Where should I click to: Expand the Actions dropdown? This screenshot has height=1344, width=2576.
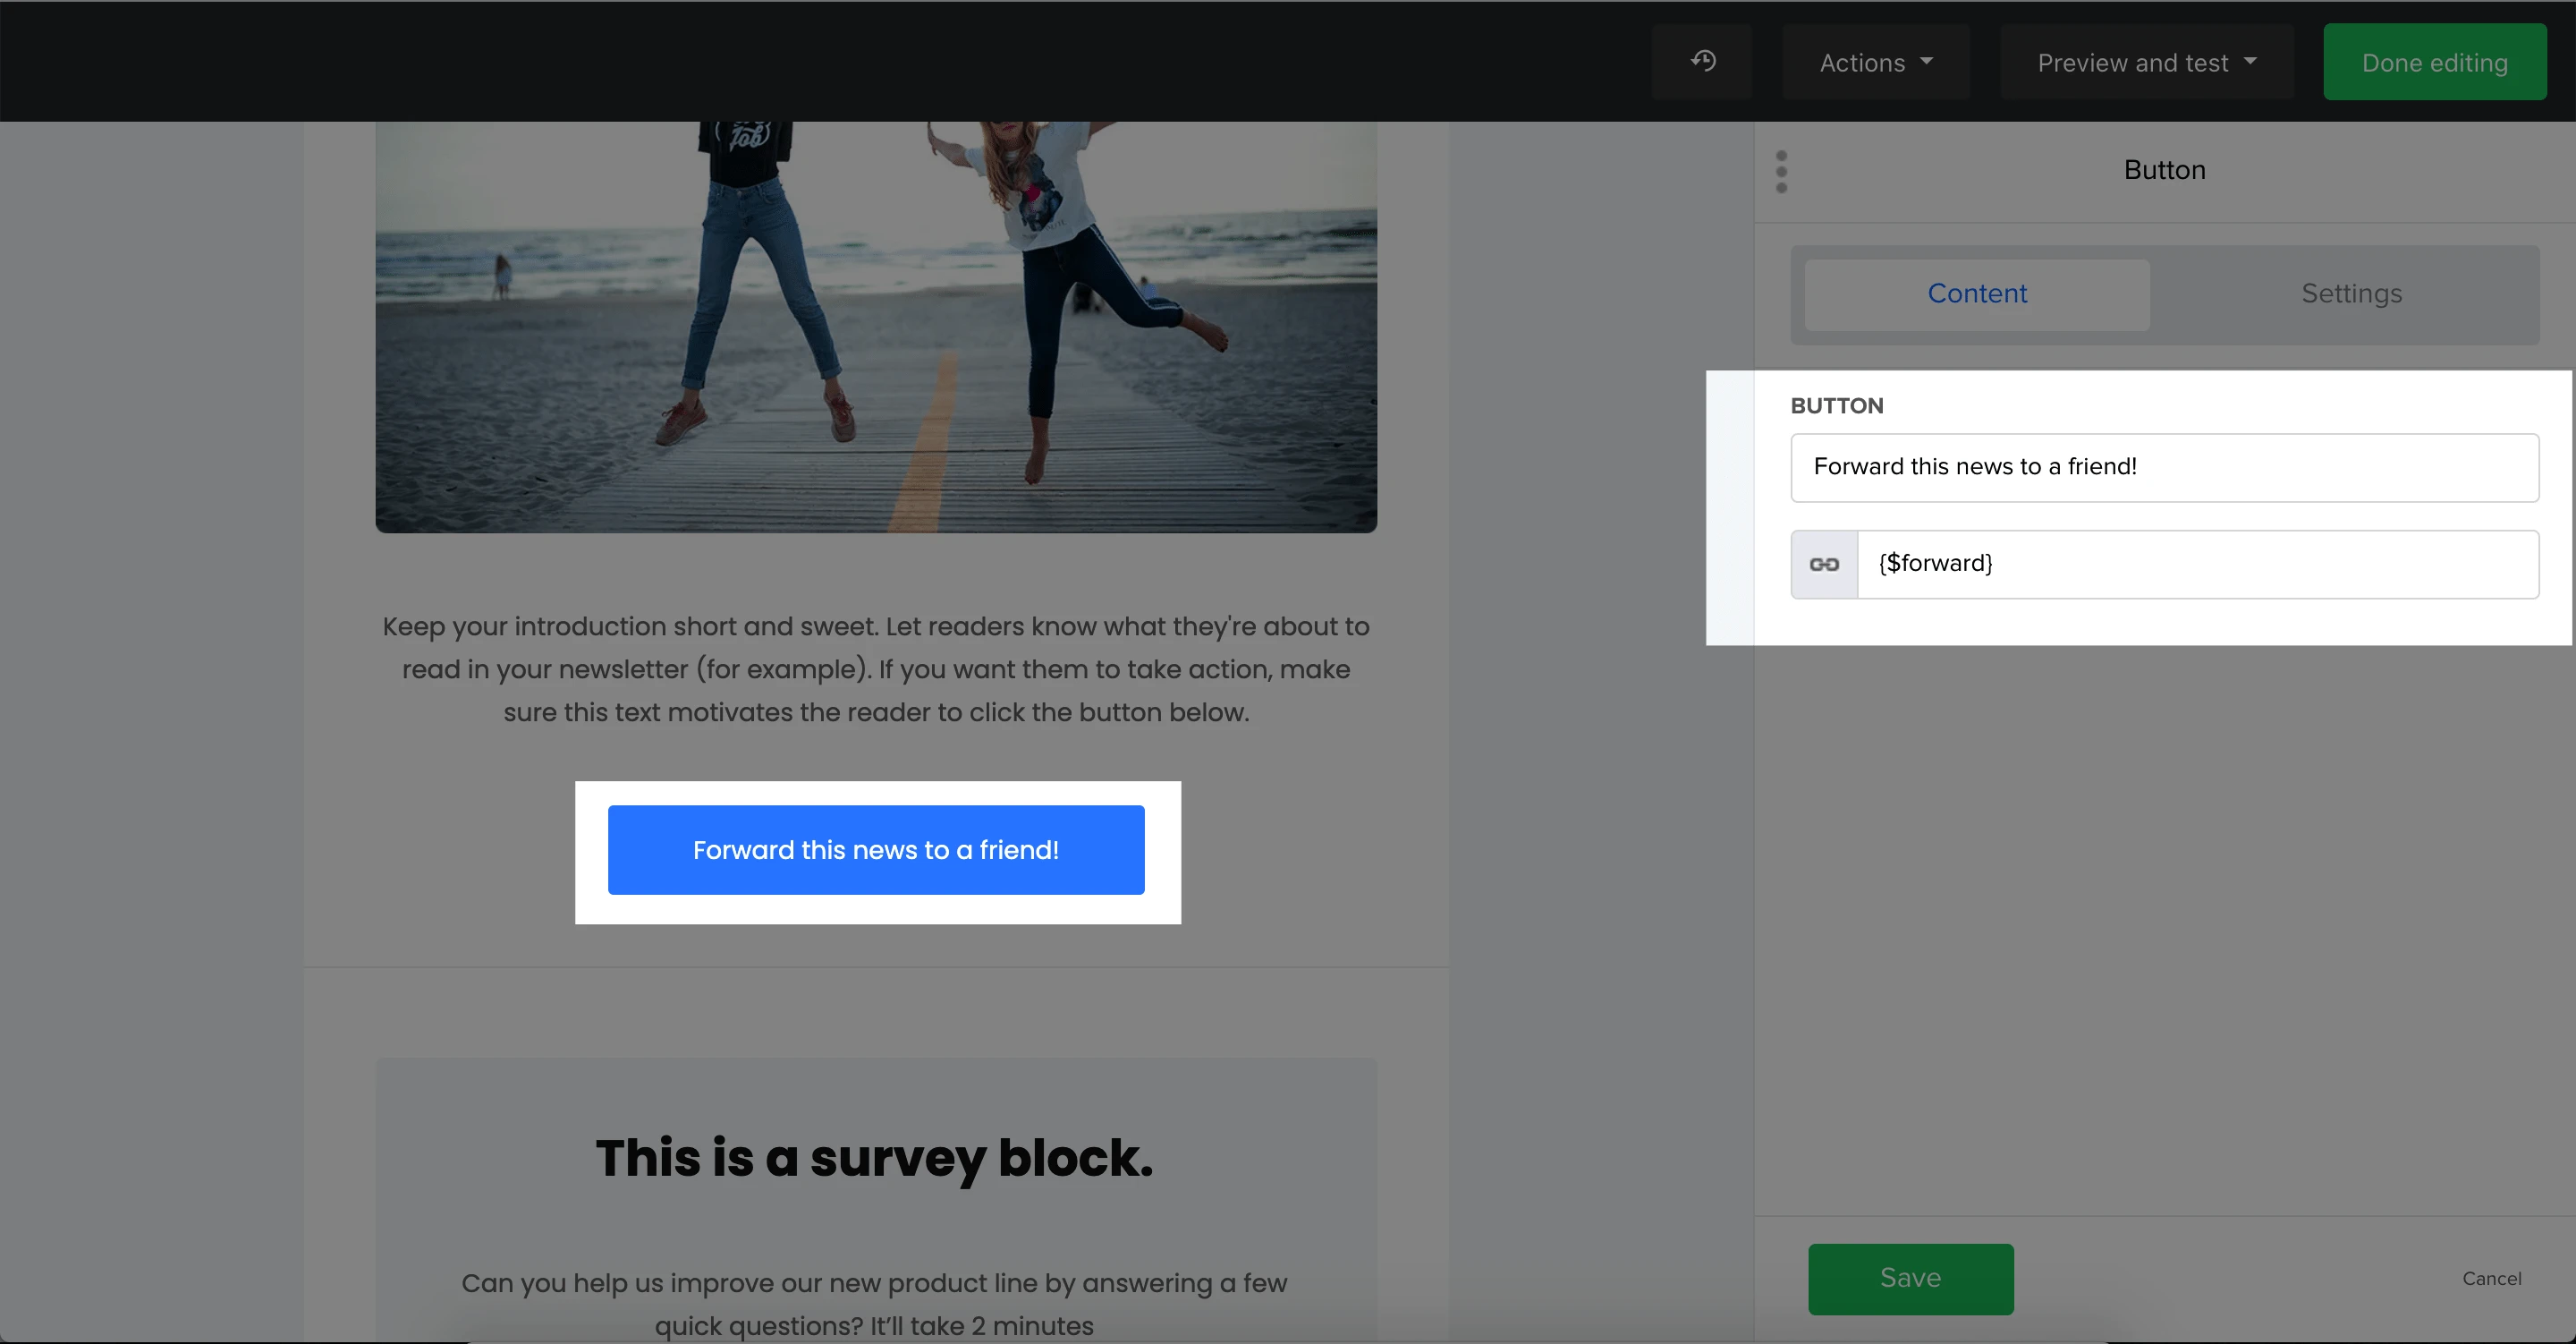[x=1875, y=62]
